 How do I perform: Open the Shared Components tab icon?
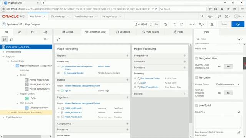tap(46, 32)
